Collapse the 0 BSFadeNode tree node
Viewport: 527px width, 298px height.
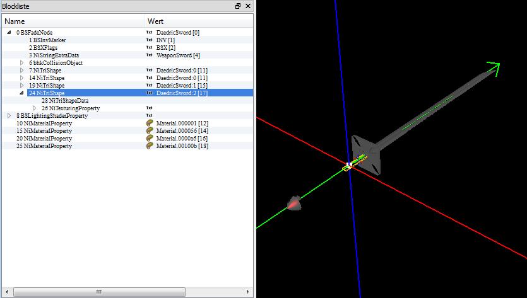coord(9,33)
